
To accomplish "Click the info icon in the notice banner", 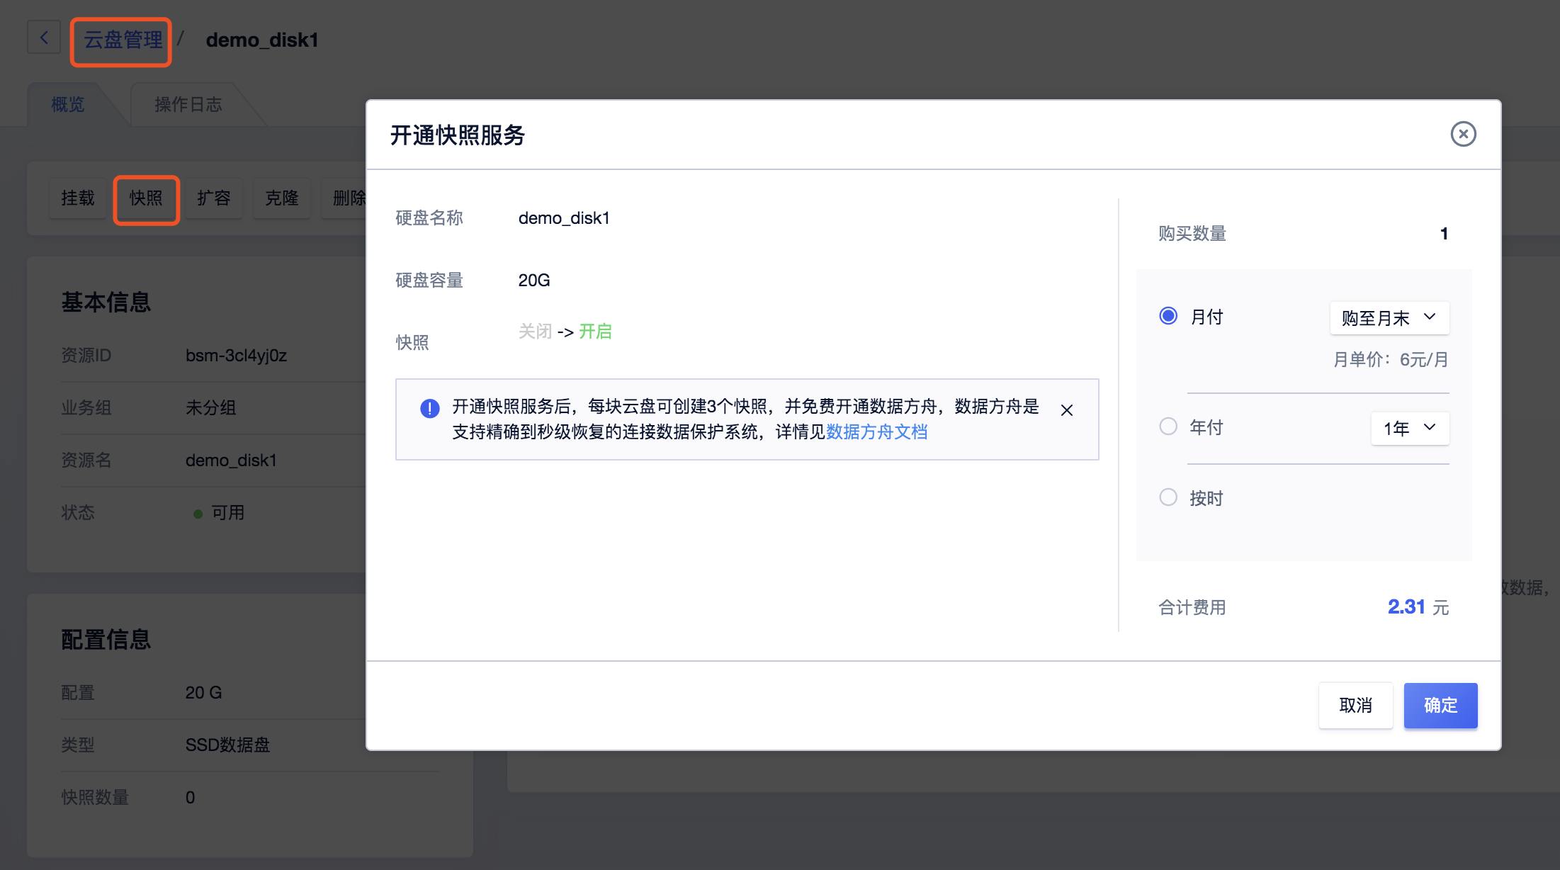I will (429, 408).
